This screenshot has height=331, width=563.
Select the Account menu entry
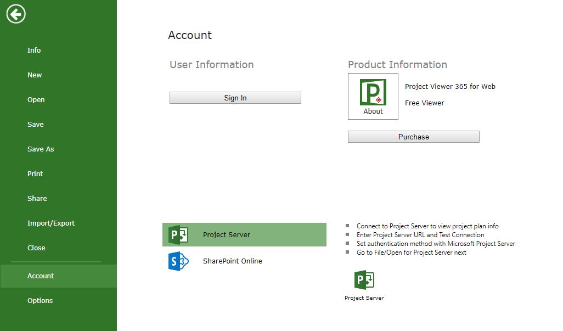click(x=41, y=276)
